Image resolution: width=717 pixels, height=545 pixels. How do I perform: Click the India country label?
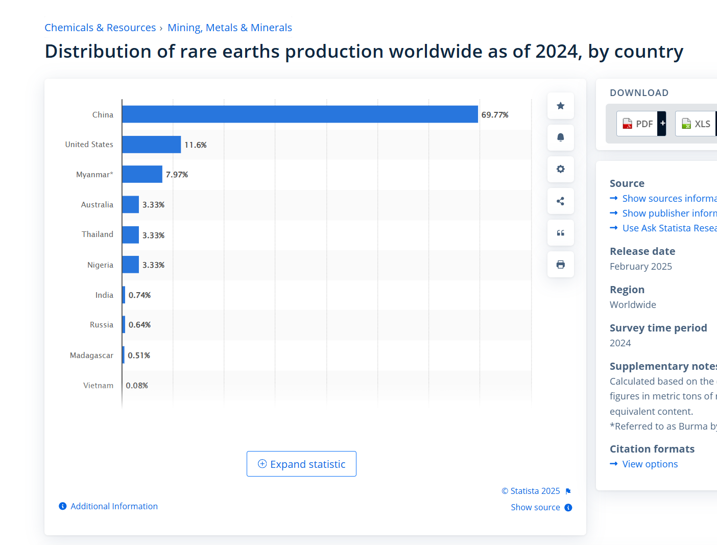point(104,295)
